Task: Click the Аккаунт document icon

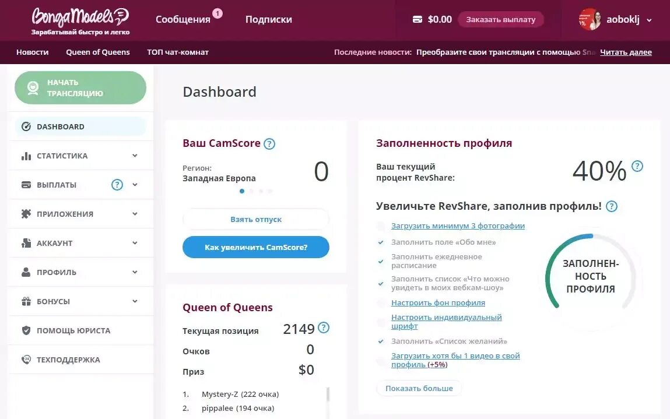Action: [26, 243]
